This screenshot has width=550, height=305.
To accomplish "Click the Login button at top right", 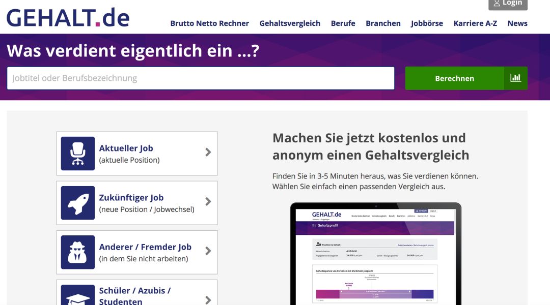I will point(508,4).
